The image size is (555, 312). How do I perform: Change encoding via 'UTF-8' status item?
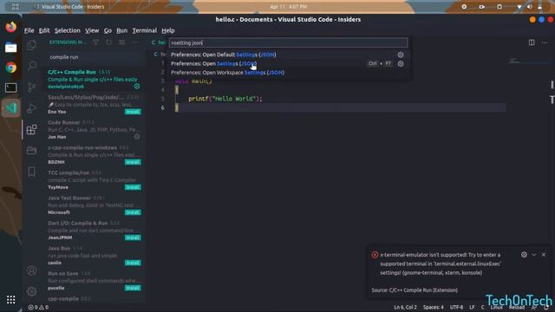point(456,308)
